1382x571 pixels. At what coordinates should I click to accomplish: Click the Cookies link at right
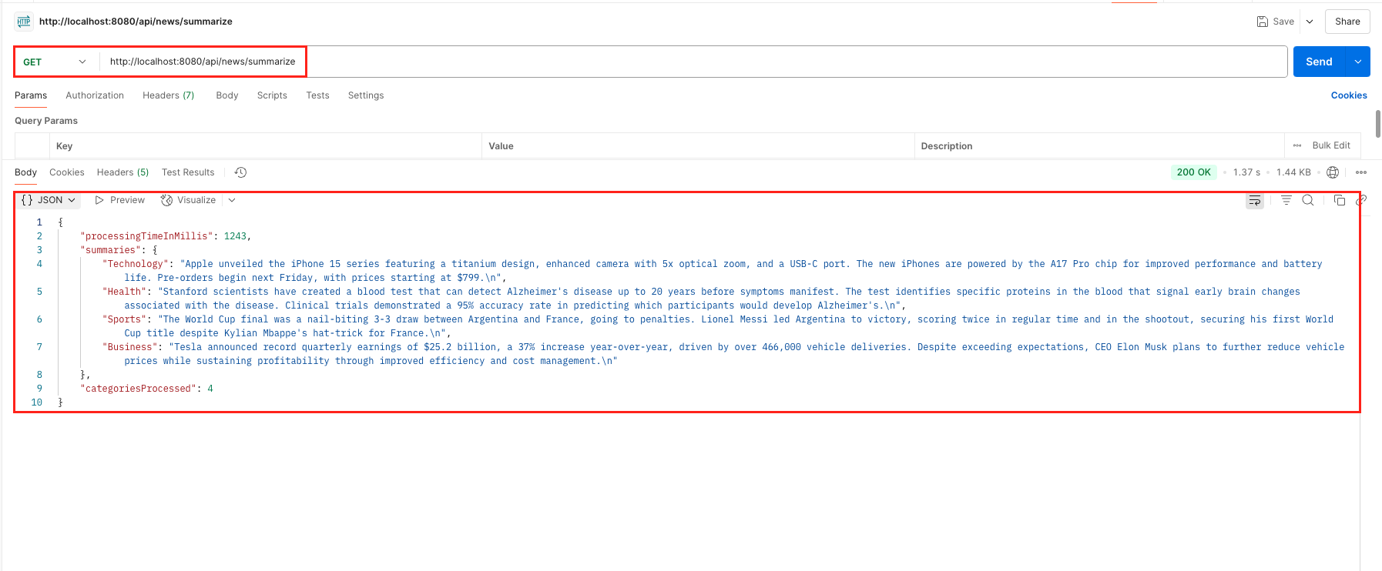1349,95
